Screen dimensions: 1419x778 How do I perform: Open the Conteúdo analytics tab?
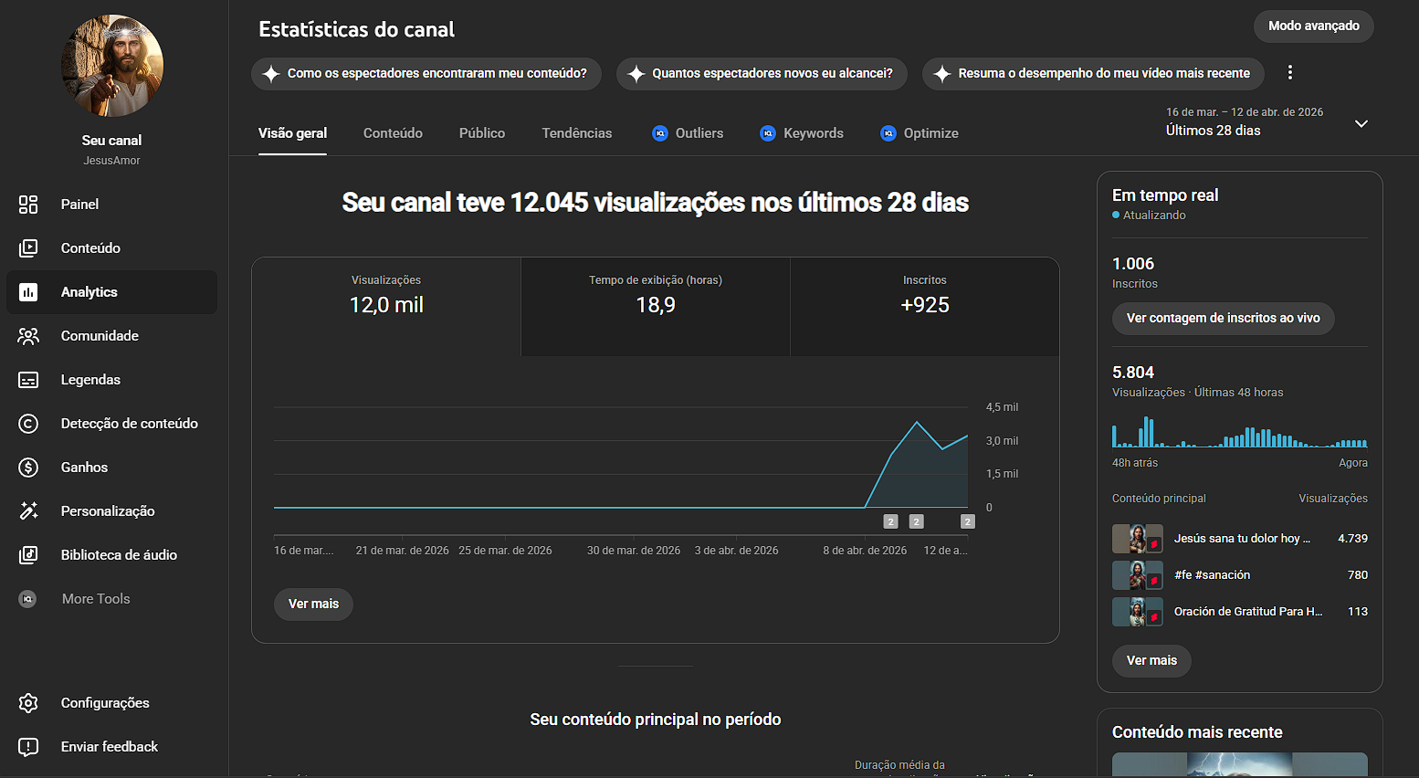point(393,133)
